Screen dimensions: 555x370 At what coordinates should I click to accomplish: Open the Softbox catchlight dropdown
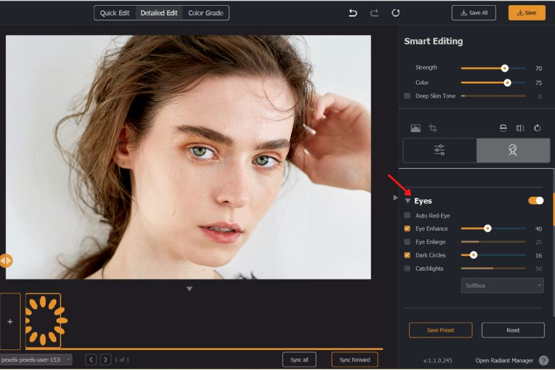click(502, 285)
